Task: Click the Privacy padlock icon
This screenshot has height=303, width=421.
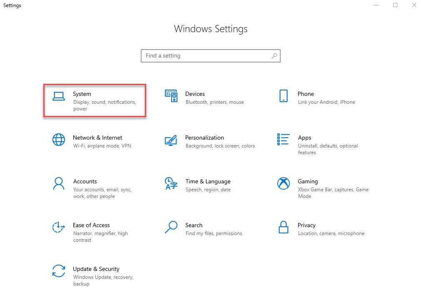Action: pyautogui.click(x=283, y=227)
